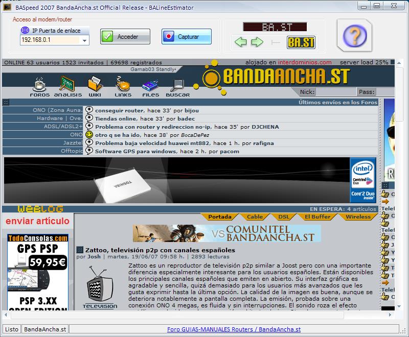Click the square icon before Zattoo headline

tap(80, 250)
